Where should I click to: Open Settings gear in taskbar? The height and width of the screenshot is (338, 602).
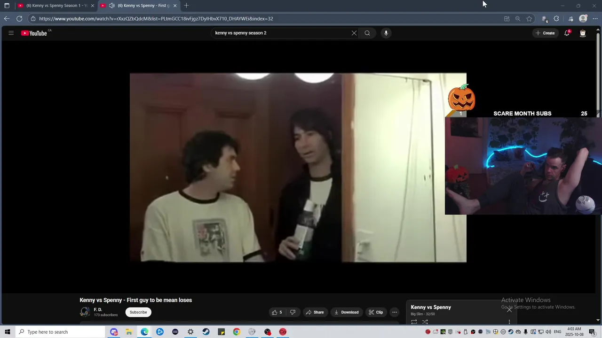(x=190, y=332)
